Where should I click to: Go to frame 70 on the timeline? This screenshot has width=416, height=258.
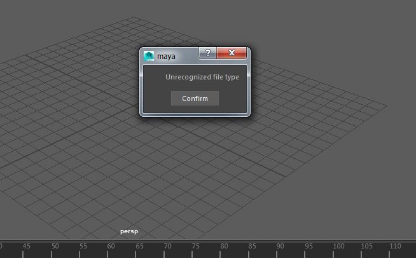(167, 247)
